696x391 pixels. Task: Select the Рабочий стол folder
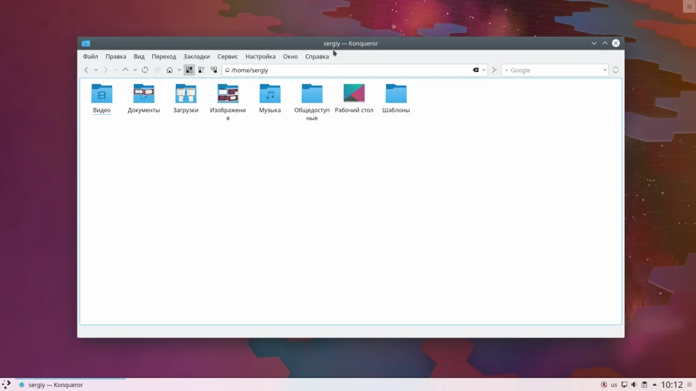[354, 98]
